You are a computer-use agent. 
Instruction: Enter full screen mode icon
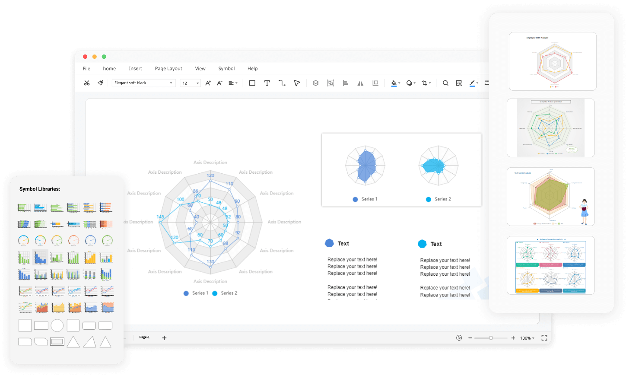coord(544,338)
